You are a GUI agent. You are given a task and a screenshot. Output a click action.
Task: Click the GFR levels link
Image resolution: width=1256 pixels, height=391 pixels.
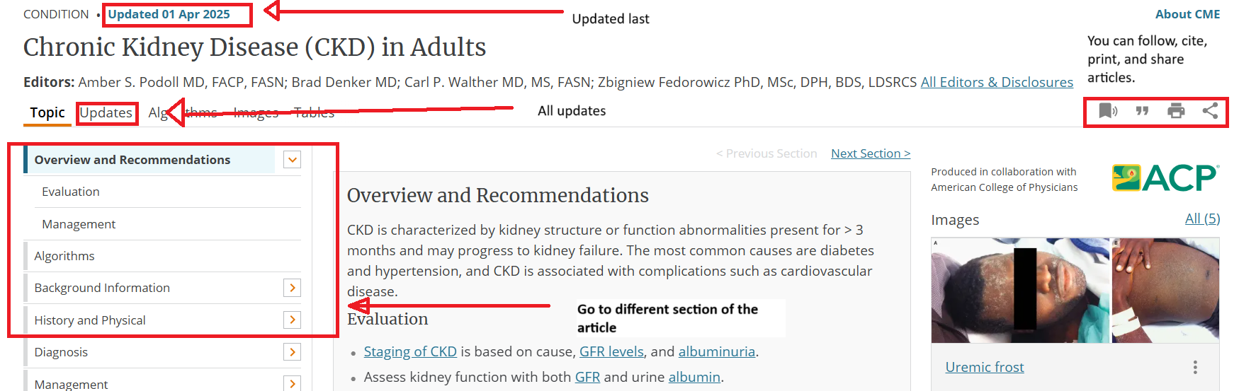tap(611, 351)
